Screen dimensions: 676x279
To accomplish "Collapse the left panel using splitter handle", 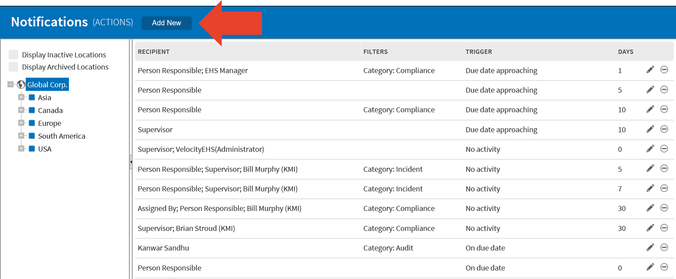I will [131, 162].
